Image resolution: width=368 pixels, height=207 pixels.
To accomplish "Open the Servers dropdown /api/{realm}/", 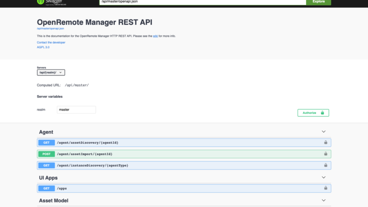I will [51, 73].
